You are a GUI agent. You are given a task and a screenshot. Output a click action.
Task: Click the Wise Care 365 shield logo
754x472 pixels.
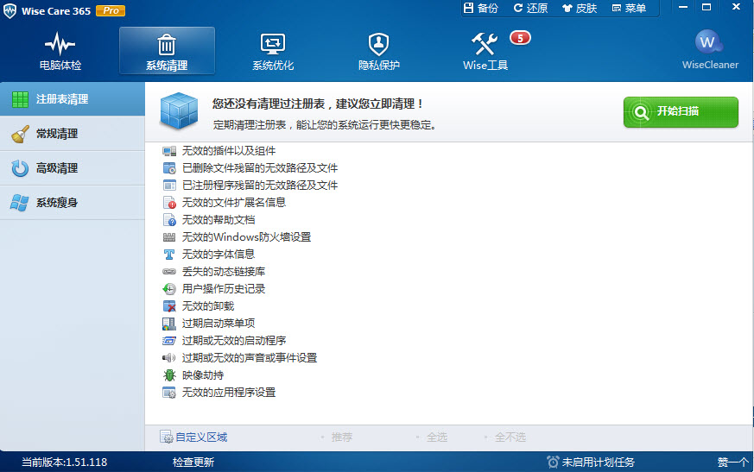pyautogui.click(x=10, y=10)
